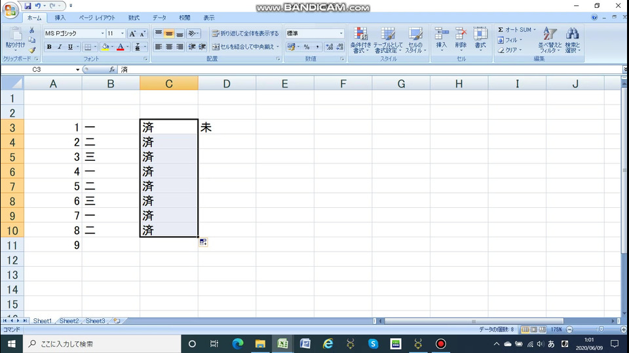Click the Fill Color bucket icon
Screen dimensions: 629x353
105,47
